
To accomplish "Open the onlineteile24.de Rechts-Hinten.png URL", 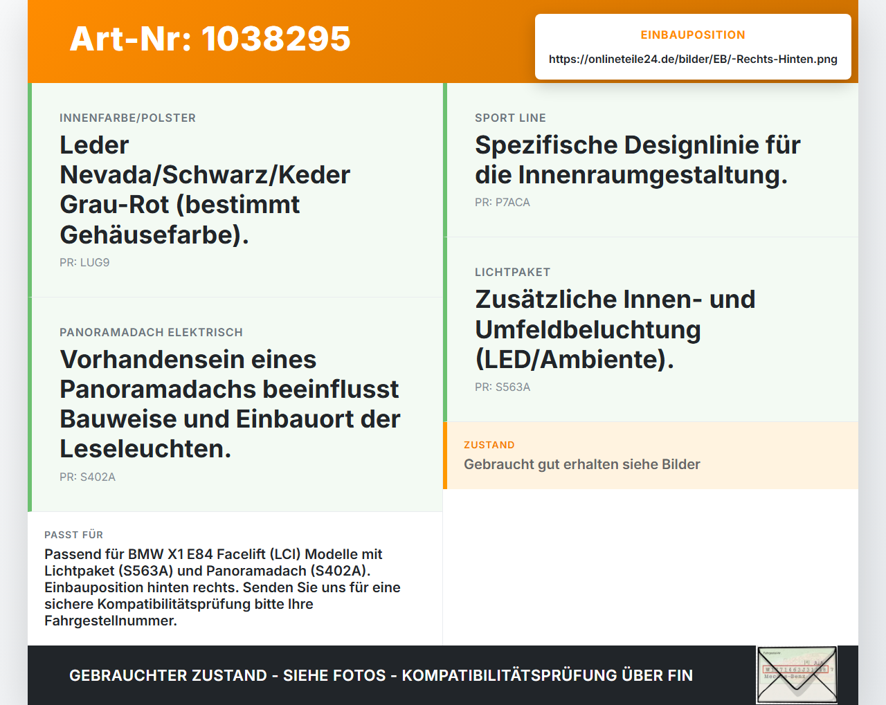I will [693, 59].
